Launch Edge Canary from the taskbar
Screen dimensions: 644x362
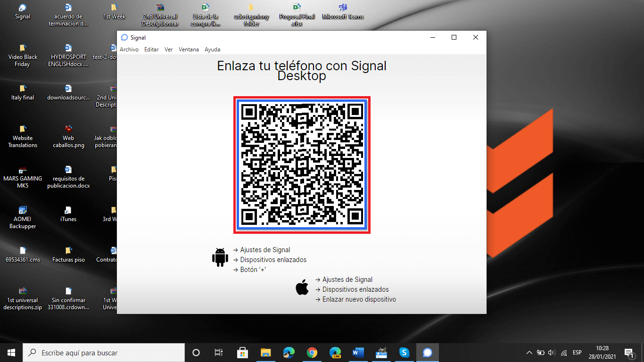pos(335,353)
